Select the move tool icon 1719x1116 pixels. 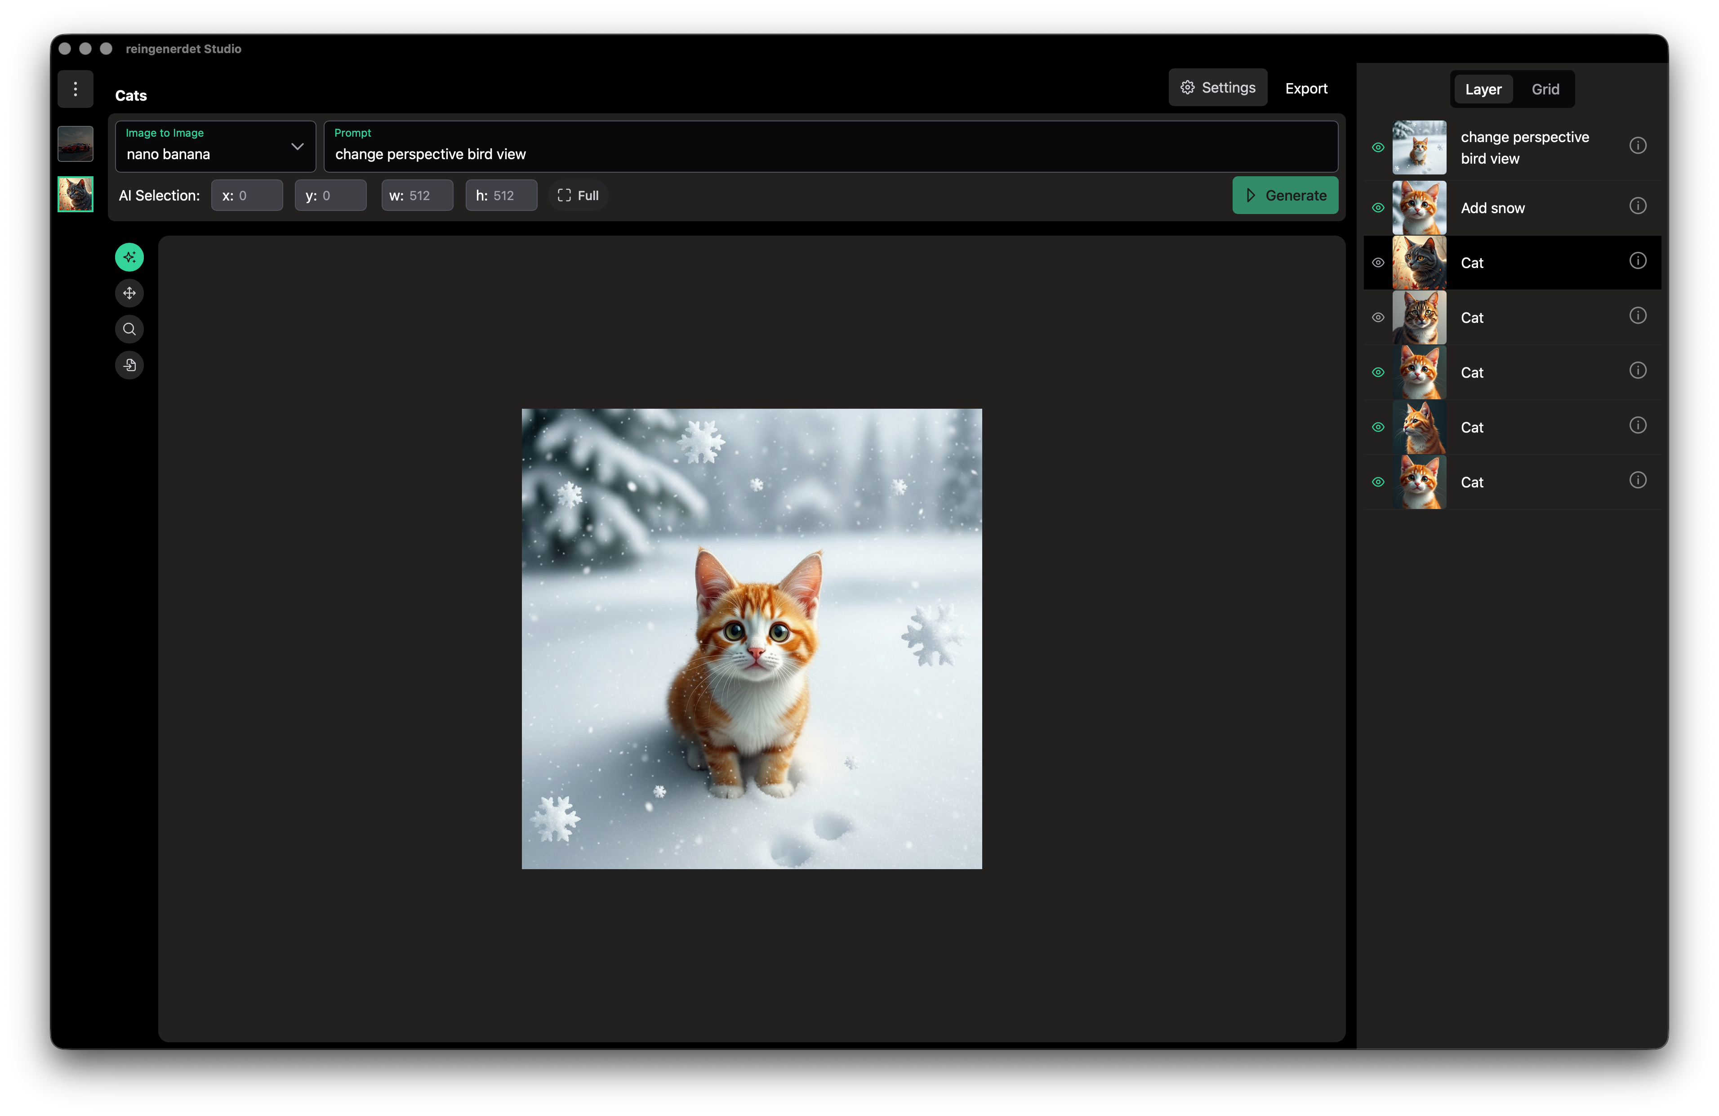[x=129, y=293]
